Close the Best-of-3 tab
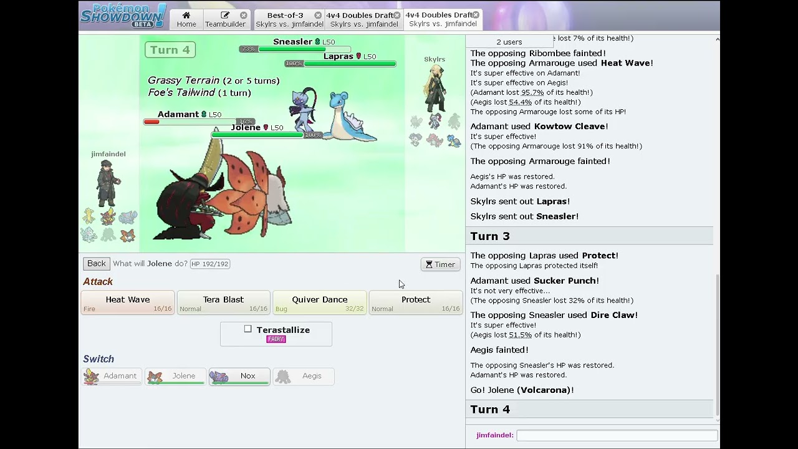This screenshot has width=798, height=449. coord(318,15)
